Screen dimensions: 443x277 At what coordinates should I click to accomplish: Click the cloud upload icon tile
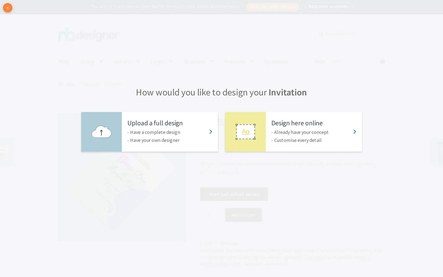pyautogui.click(x=101, y=132)
